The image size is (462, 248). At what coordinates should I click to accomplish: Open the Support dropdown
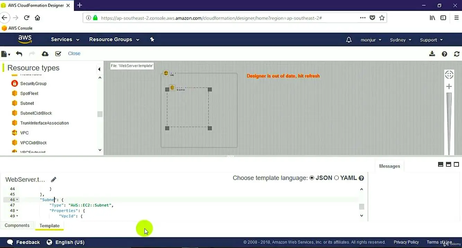click(431, 40)
